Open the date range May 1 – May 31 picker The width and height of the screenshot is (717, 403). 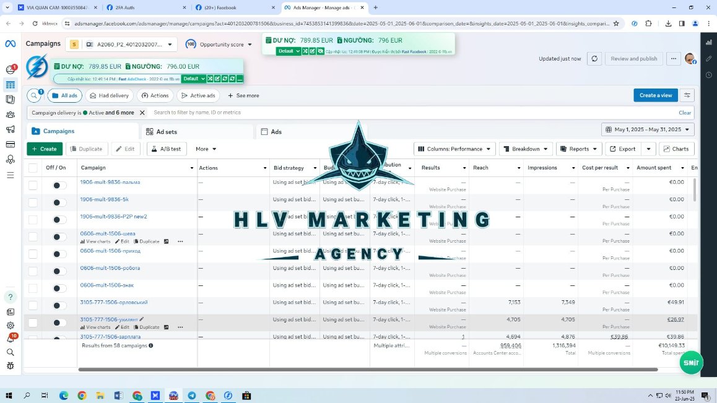tap(648, 129)
